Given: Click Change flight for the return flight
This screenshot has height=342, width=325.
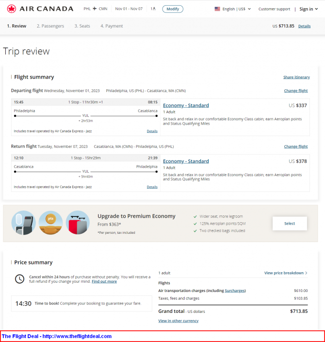Looking at the screenshot, I should pyautogui.click(x=296, y=147).
